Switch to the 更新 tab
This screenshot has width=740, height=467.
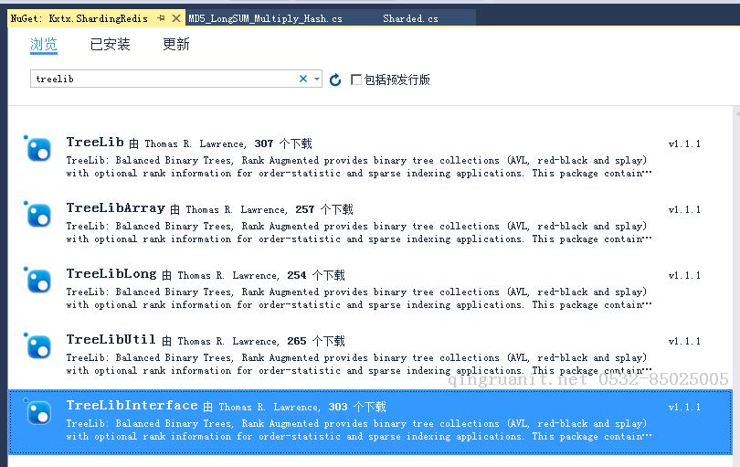pyautogui.click(x=176, y=44)
